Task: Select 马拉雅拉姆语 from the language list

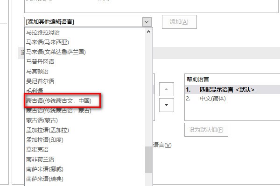Action: point(85,32)
